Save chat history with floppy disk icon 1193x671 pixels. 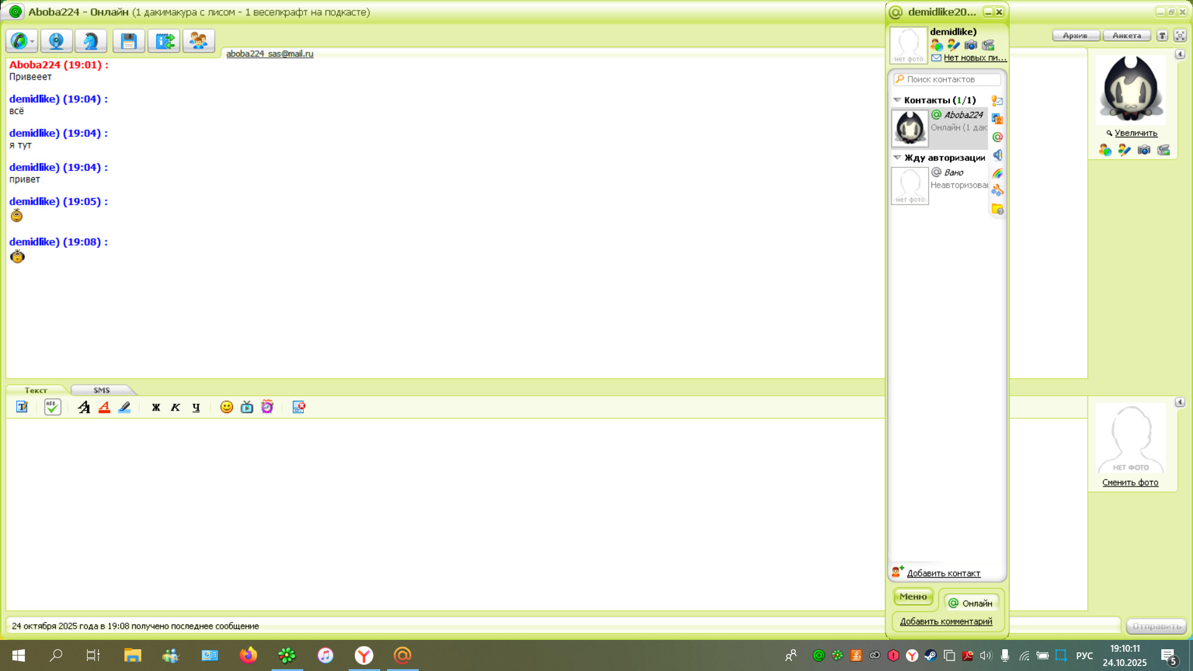129,41
